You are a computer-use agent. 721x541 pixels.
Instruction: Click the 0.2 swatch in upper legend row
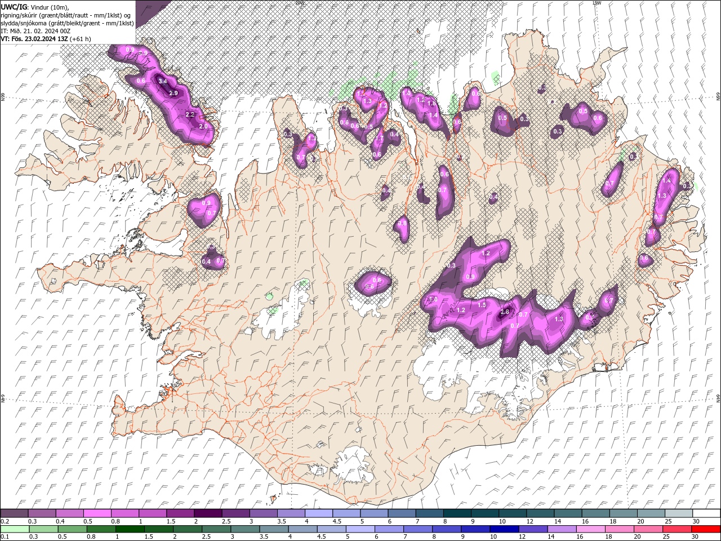click(x=15, y=513)
